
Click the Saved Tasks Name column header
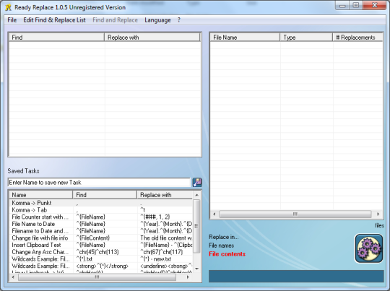coord(40,195)
